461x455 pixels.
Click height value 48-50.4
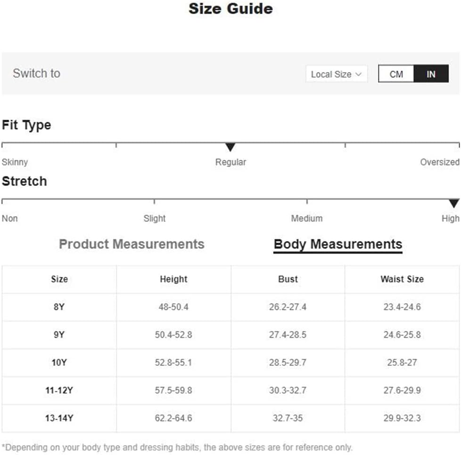[x=173, y=307]
